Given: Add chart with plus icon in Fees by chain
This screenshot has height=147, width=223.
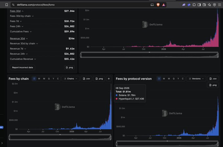Looking at the screenshot, I should click(x=109, y=79).
